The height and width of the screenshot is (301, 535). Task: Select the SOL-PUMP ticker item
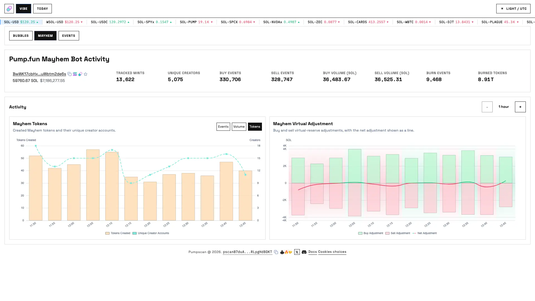coord(196,22)
